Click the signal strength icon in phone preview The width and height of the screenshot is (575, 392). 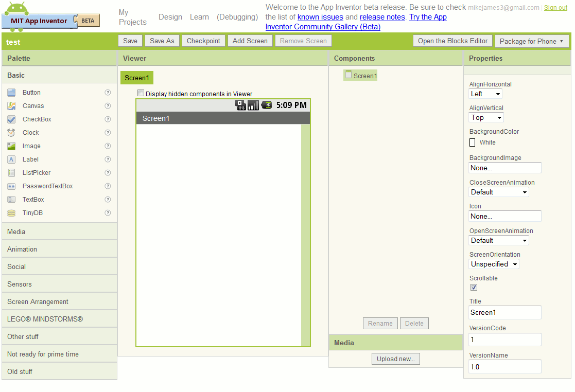[x=253, y=105]
